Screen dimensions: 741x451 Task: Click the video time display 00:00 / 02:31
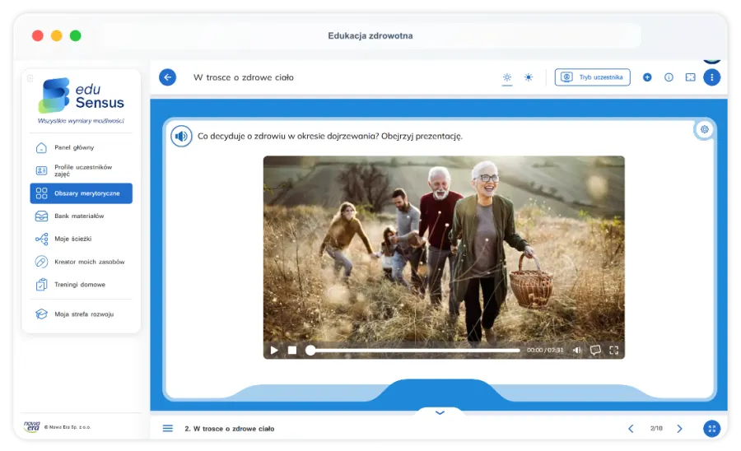tap(545, 350)
